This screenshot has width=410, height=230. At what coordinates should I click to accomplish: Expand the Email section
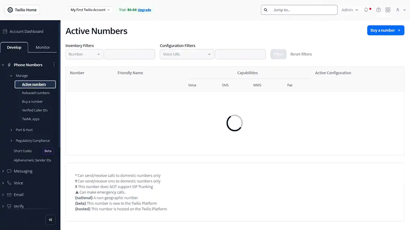3,195
